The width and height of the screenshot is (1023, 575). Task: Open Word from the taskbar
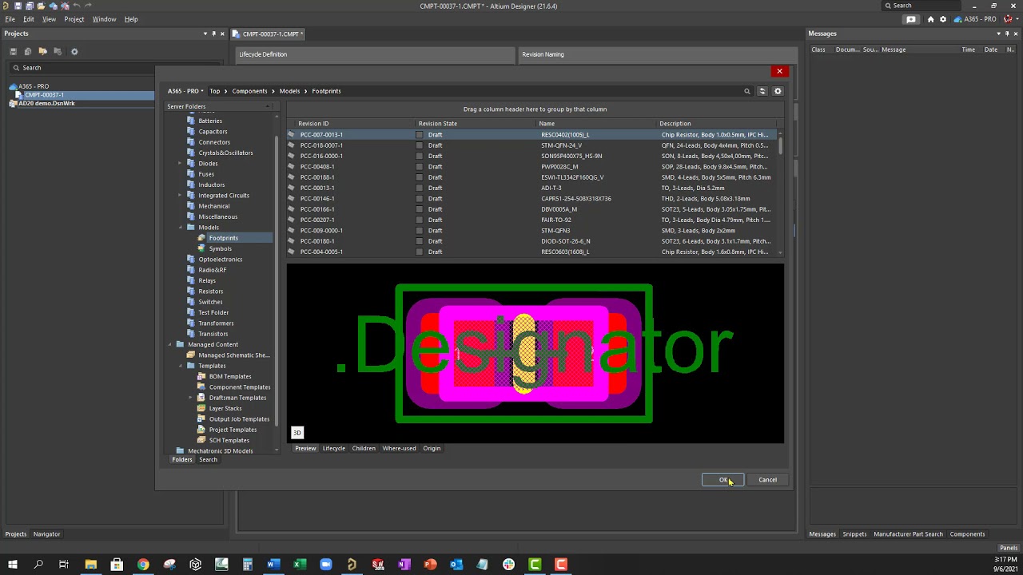click(x=273, y=565)
